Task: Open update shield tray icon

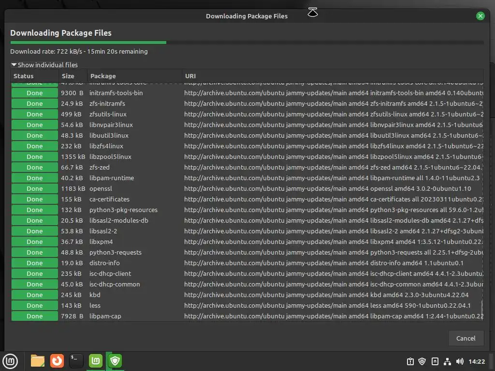Action: pos(422,361)
